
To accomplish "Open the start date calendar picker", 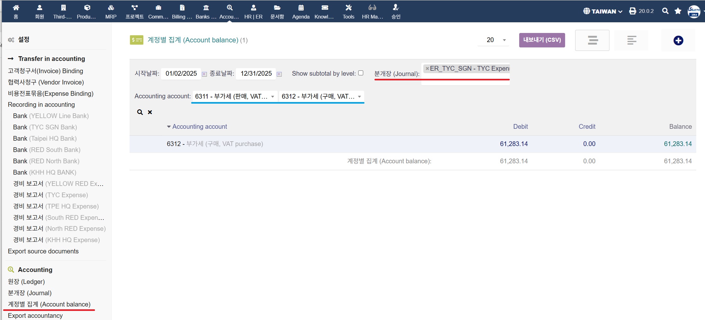I will point(204,74).
